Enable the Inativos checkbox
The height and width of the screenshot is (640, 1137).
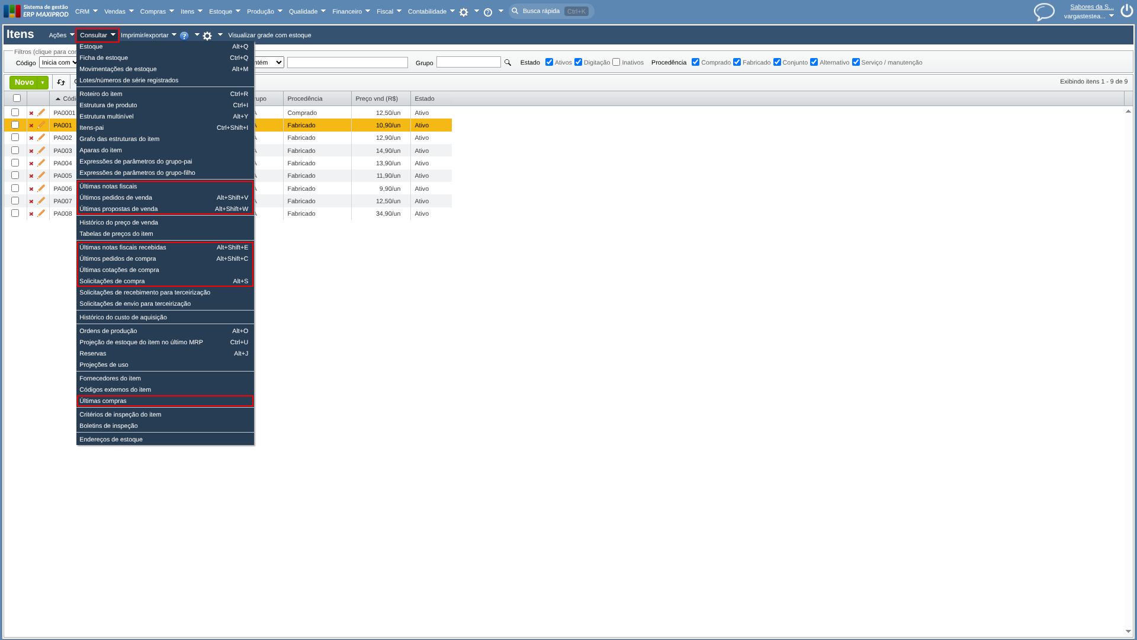(x=616, y=62)
